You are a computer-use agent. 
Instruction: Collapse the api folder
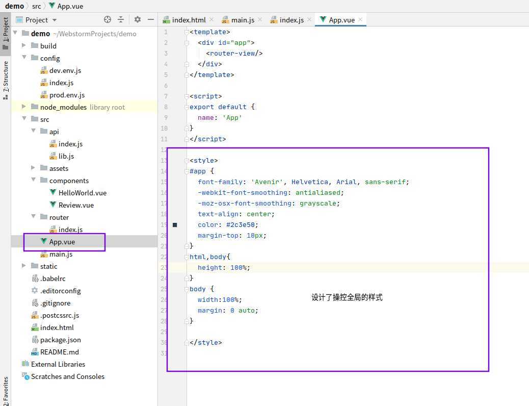coord(33,131)
